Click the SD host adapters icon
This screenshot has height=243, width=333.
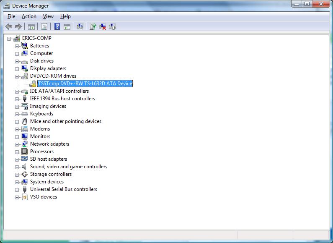point(25,159)
